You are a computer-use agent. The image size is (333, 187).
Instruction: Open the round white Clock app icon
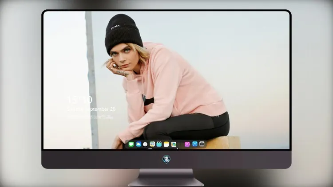coord(145,144)
